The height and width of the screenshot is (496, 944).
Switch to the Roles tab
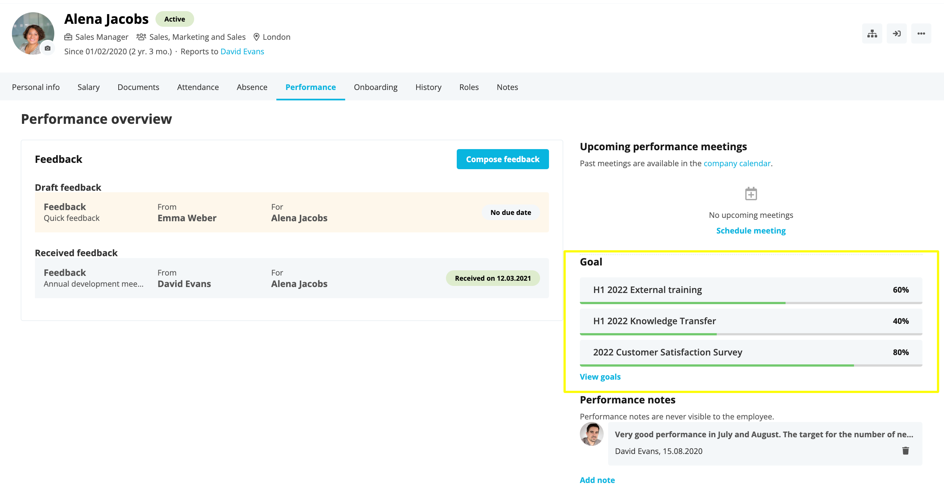point(469,87)
